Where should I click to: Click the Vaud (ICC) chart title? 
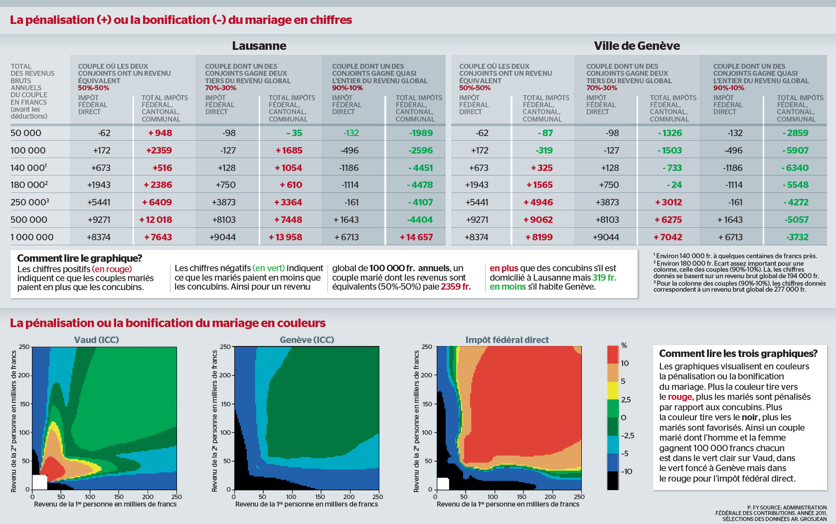pyautogui.click(x=97, y=340)
